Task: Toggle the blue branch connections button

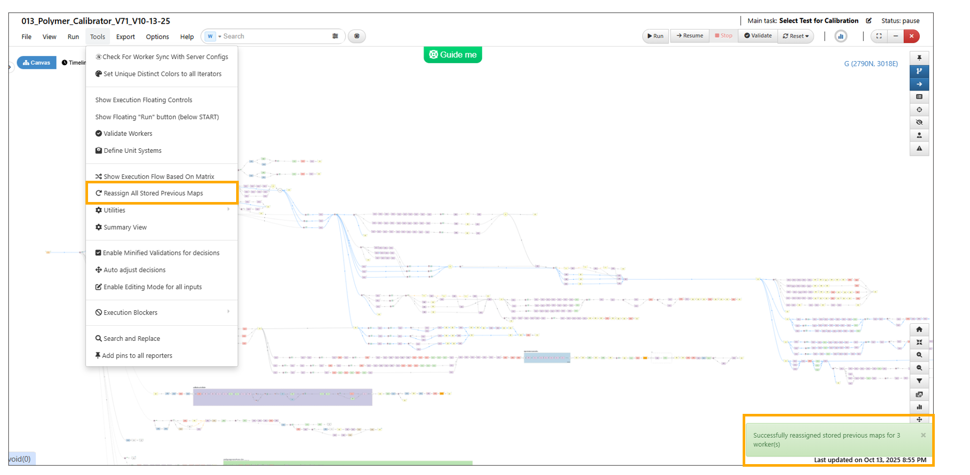Action: point(919,71)
